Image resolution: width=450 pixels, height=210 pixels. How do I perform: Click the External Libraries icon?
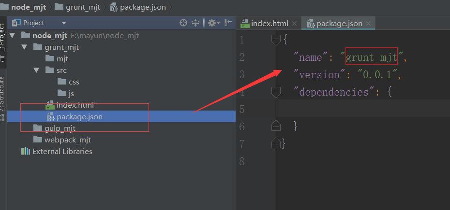[x=26, y=152]
